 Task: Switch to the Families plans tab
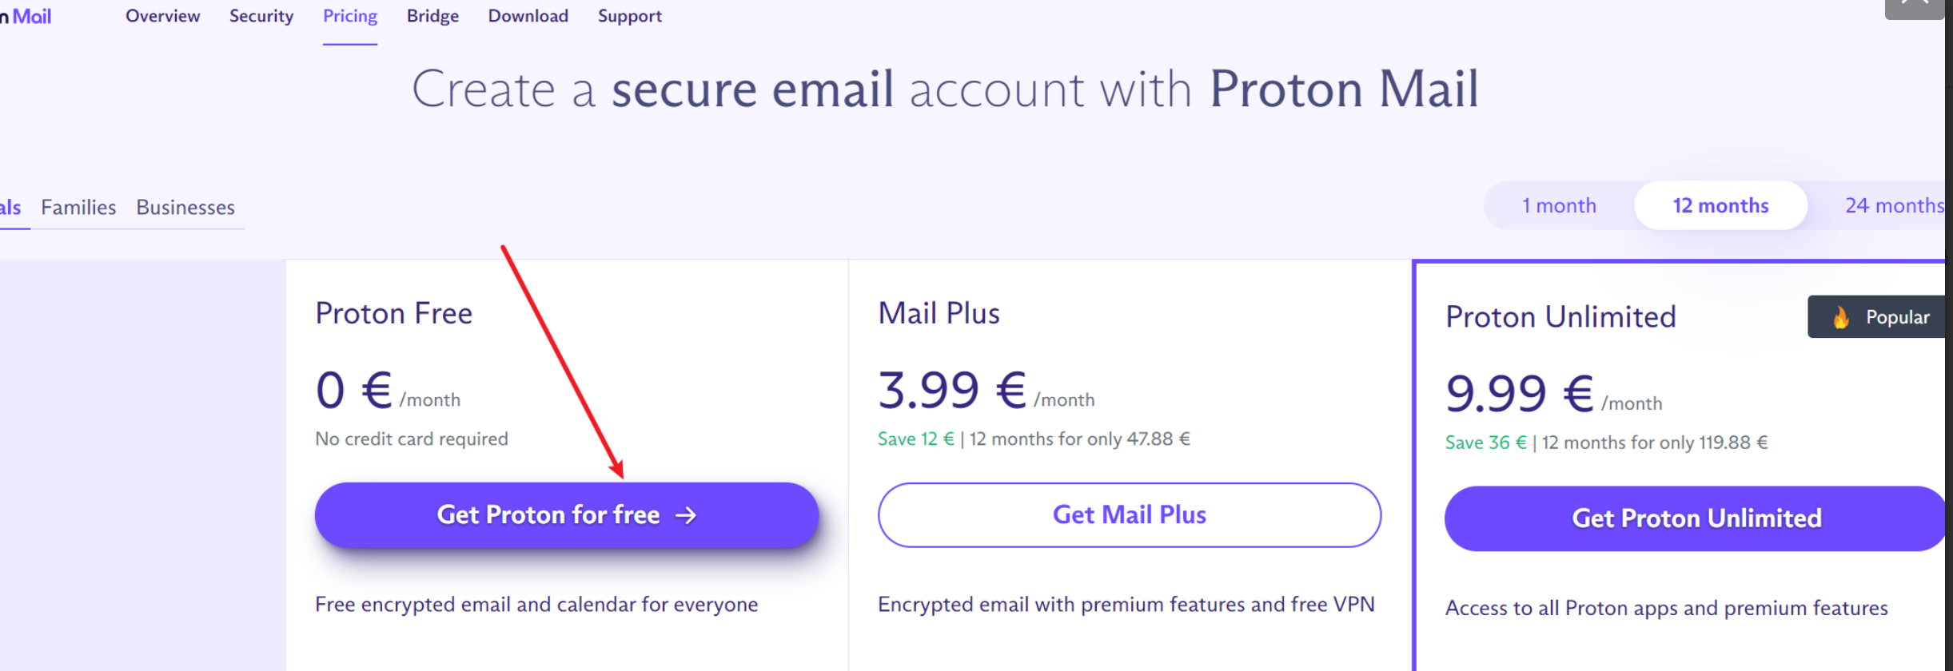pos(78,208)
